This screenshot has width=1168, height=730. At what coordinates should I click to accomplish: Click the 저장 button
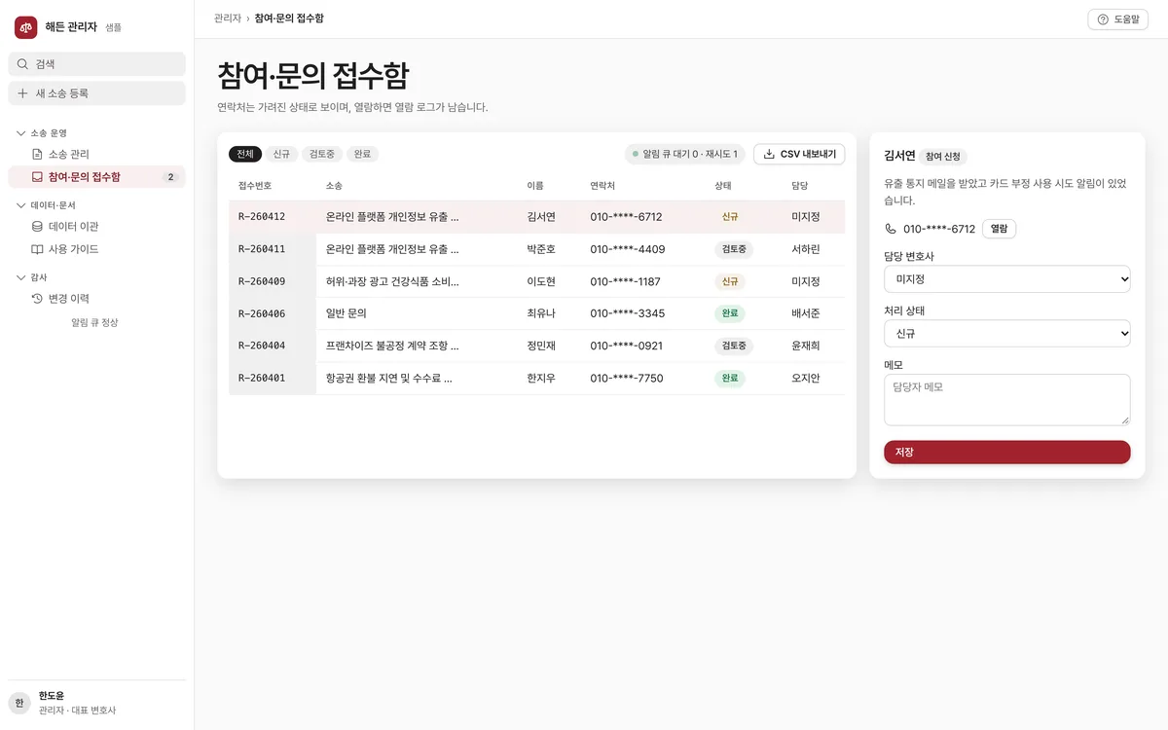[x=1007, y=453]
